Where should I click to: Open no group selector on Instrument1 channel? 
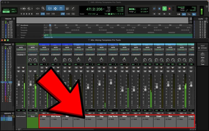click(21, 55)
